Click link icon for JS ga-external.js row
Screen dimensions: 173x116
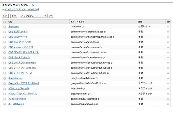(x=168, y=99)
